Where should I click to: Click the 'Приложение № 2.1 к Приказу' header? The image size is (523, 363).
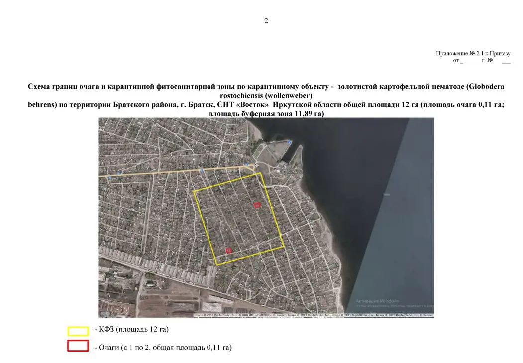point(473,53)
